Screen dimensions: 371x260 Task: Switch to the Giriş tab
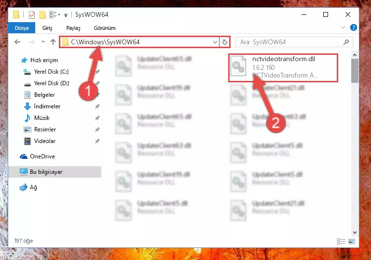[x=47, y=28]
